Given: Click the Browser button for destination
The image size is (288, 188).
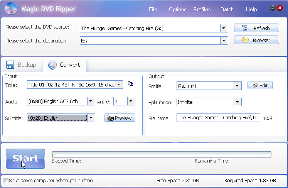Looking at the screenshot, I should point(256,40).
